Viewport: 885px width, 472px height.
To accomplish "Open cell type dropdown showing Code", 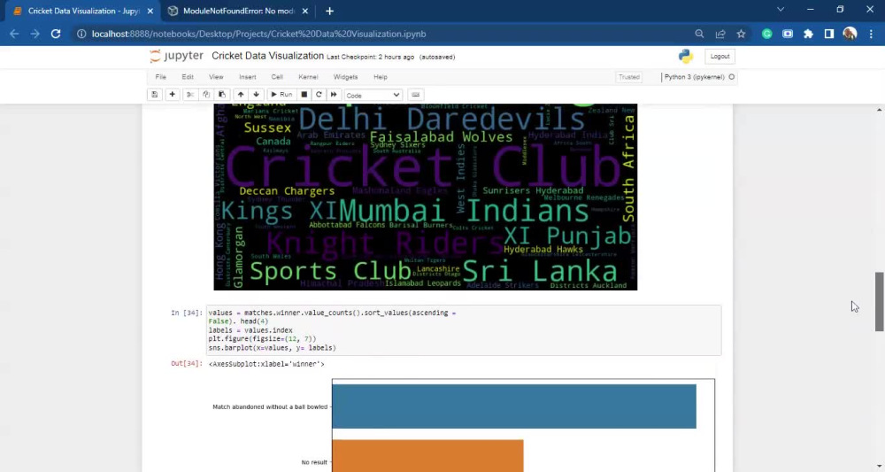I will tap(373, 96).
